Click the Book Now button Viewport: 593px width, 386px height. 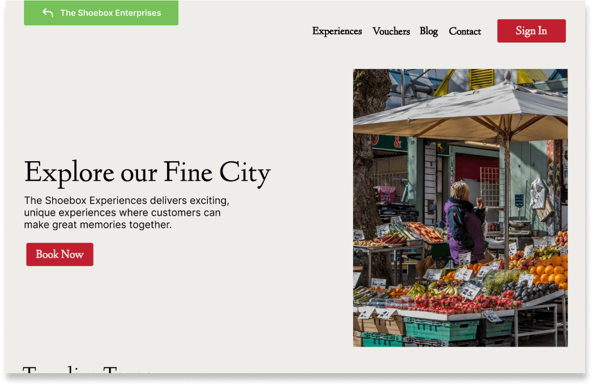[x=60, y=254]
